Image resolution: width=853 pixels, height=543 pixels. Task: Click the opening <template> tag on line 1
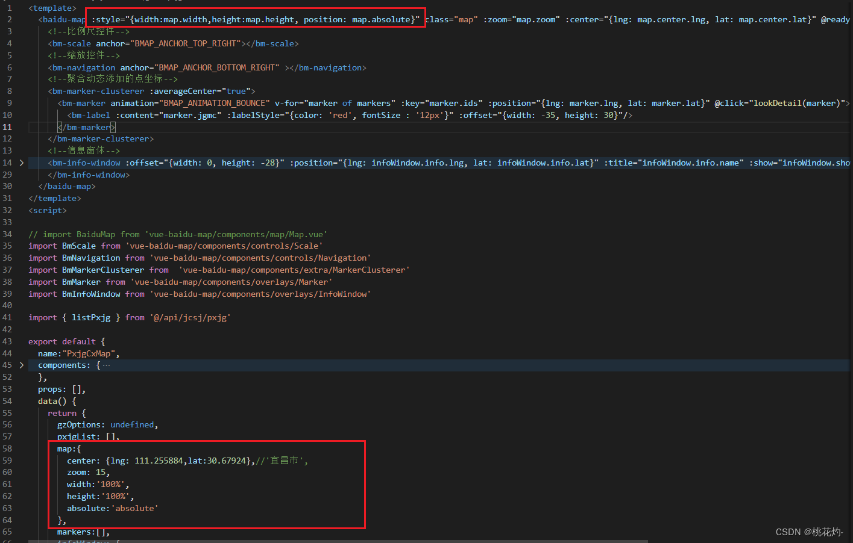coord(52,8)
